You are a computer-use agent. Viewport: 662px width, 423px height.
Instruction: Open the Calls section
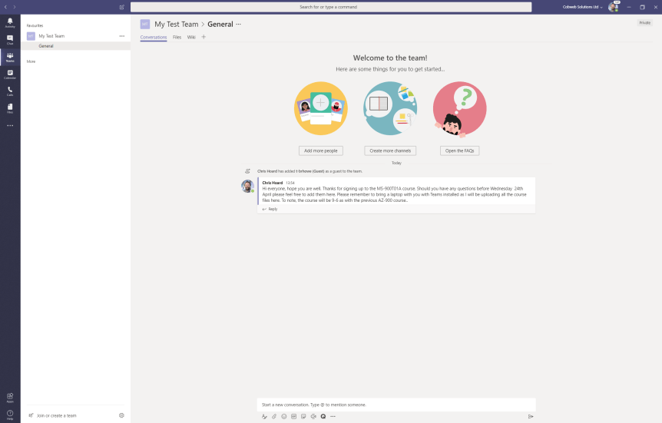click(10, 91)
